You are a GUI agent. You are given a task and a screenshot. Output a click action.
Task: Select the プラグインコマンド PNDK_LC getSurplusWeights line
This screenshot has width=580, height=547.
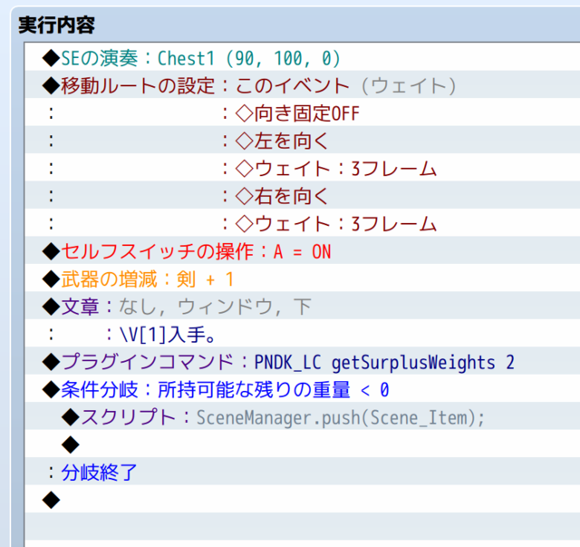click(x=303, y=361)
